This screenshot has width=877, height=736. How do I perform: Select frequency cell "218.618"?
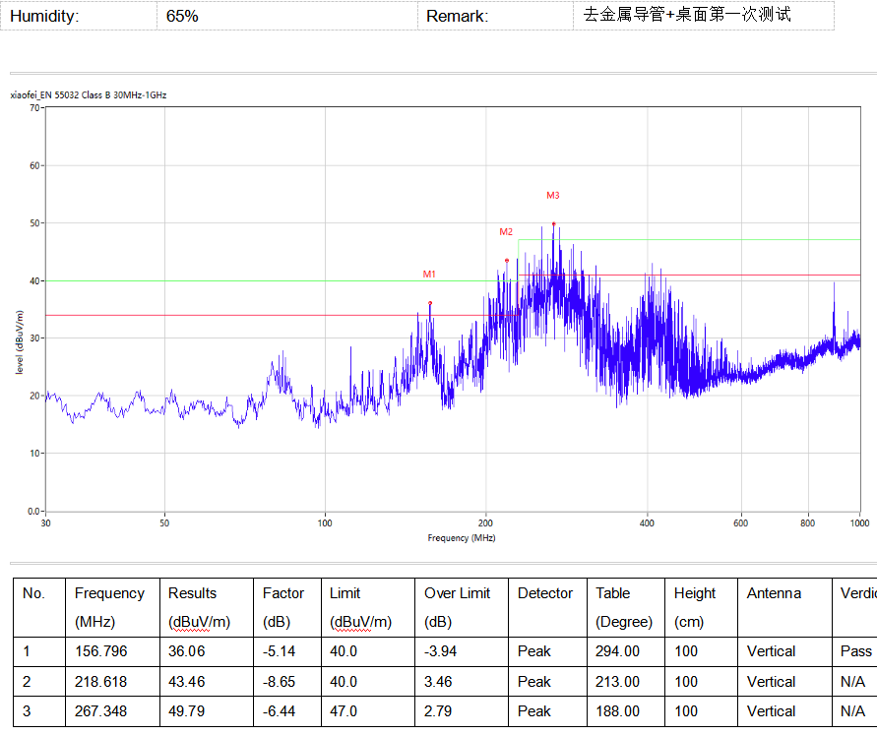pyautogui.click(x=101, y=682)
